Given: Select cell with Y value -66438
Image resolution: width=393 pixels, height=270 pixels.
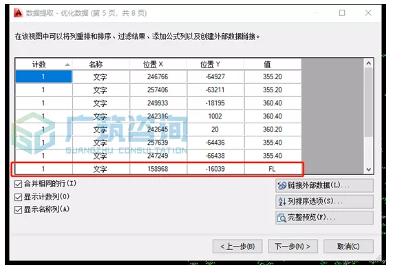Looking at the screenshot, I should click(x=215, y=156).
